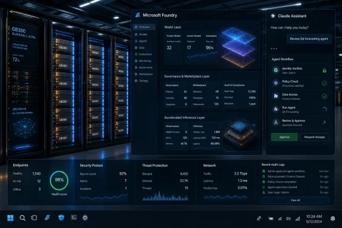
Task: Click the Agent Workflow heading
Action: point(282,59)
